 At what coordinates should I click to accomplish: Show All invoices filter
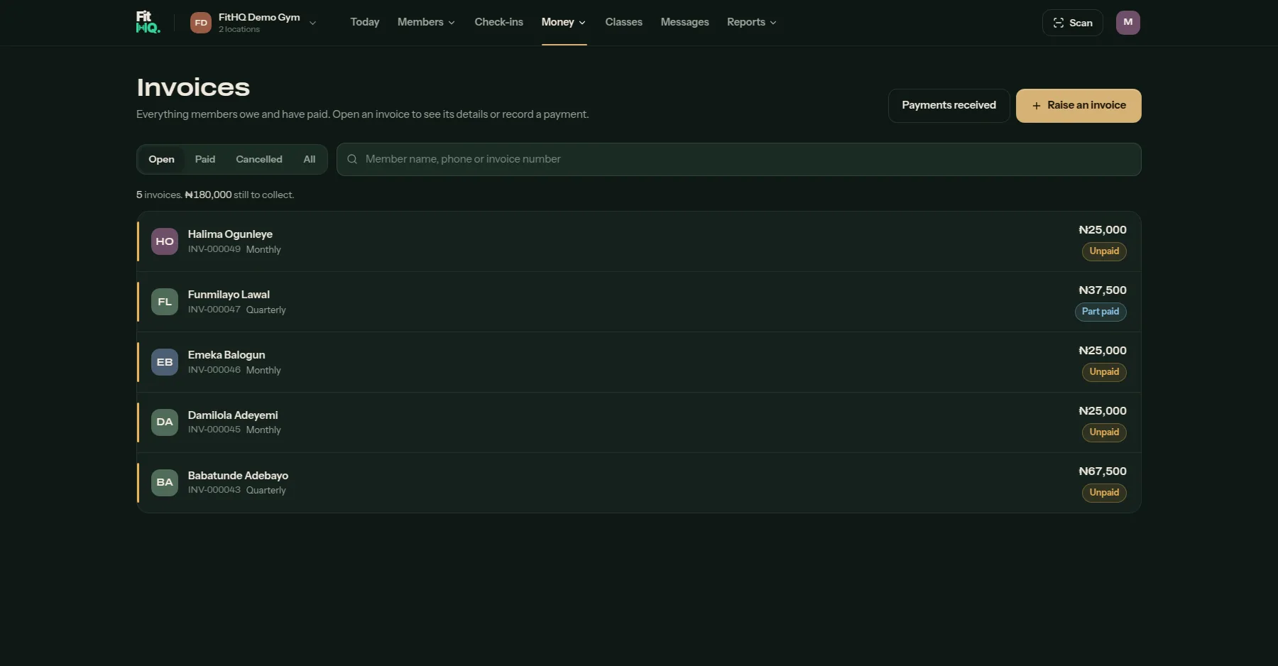[x=310, y=159]
